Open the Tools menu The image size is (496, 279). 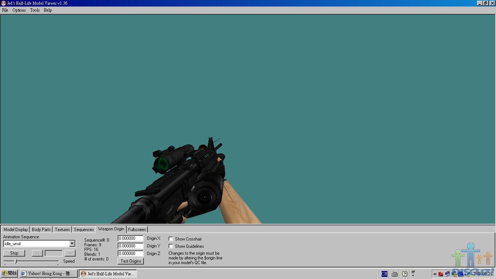coord(35,10)
